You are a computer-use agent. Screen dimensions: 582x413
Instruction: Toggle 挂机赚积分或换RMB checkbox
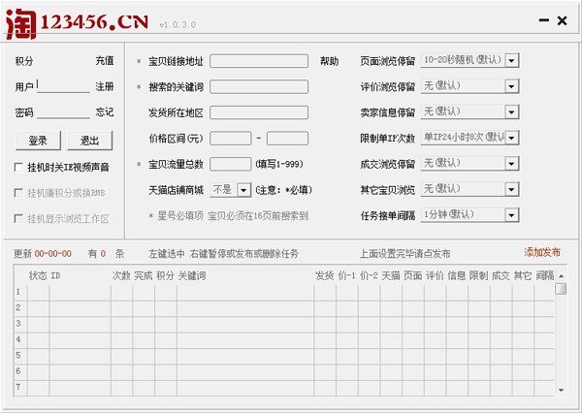(18, 193)
